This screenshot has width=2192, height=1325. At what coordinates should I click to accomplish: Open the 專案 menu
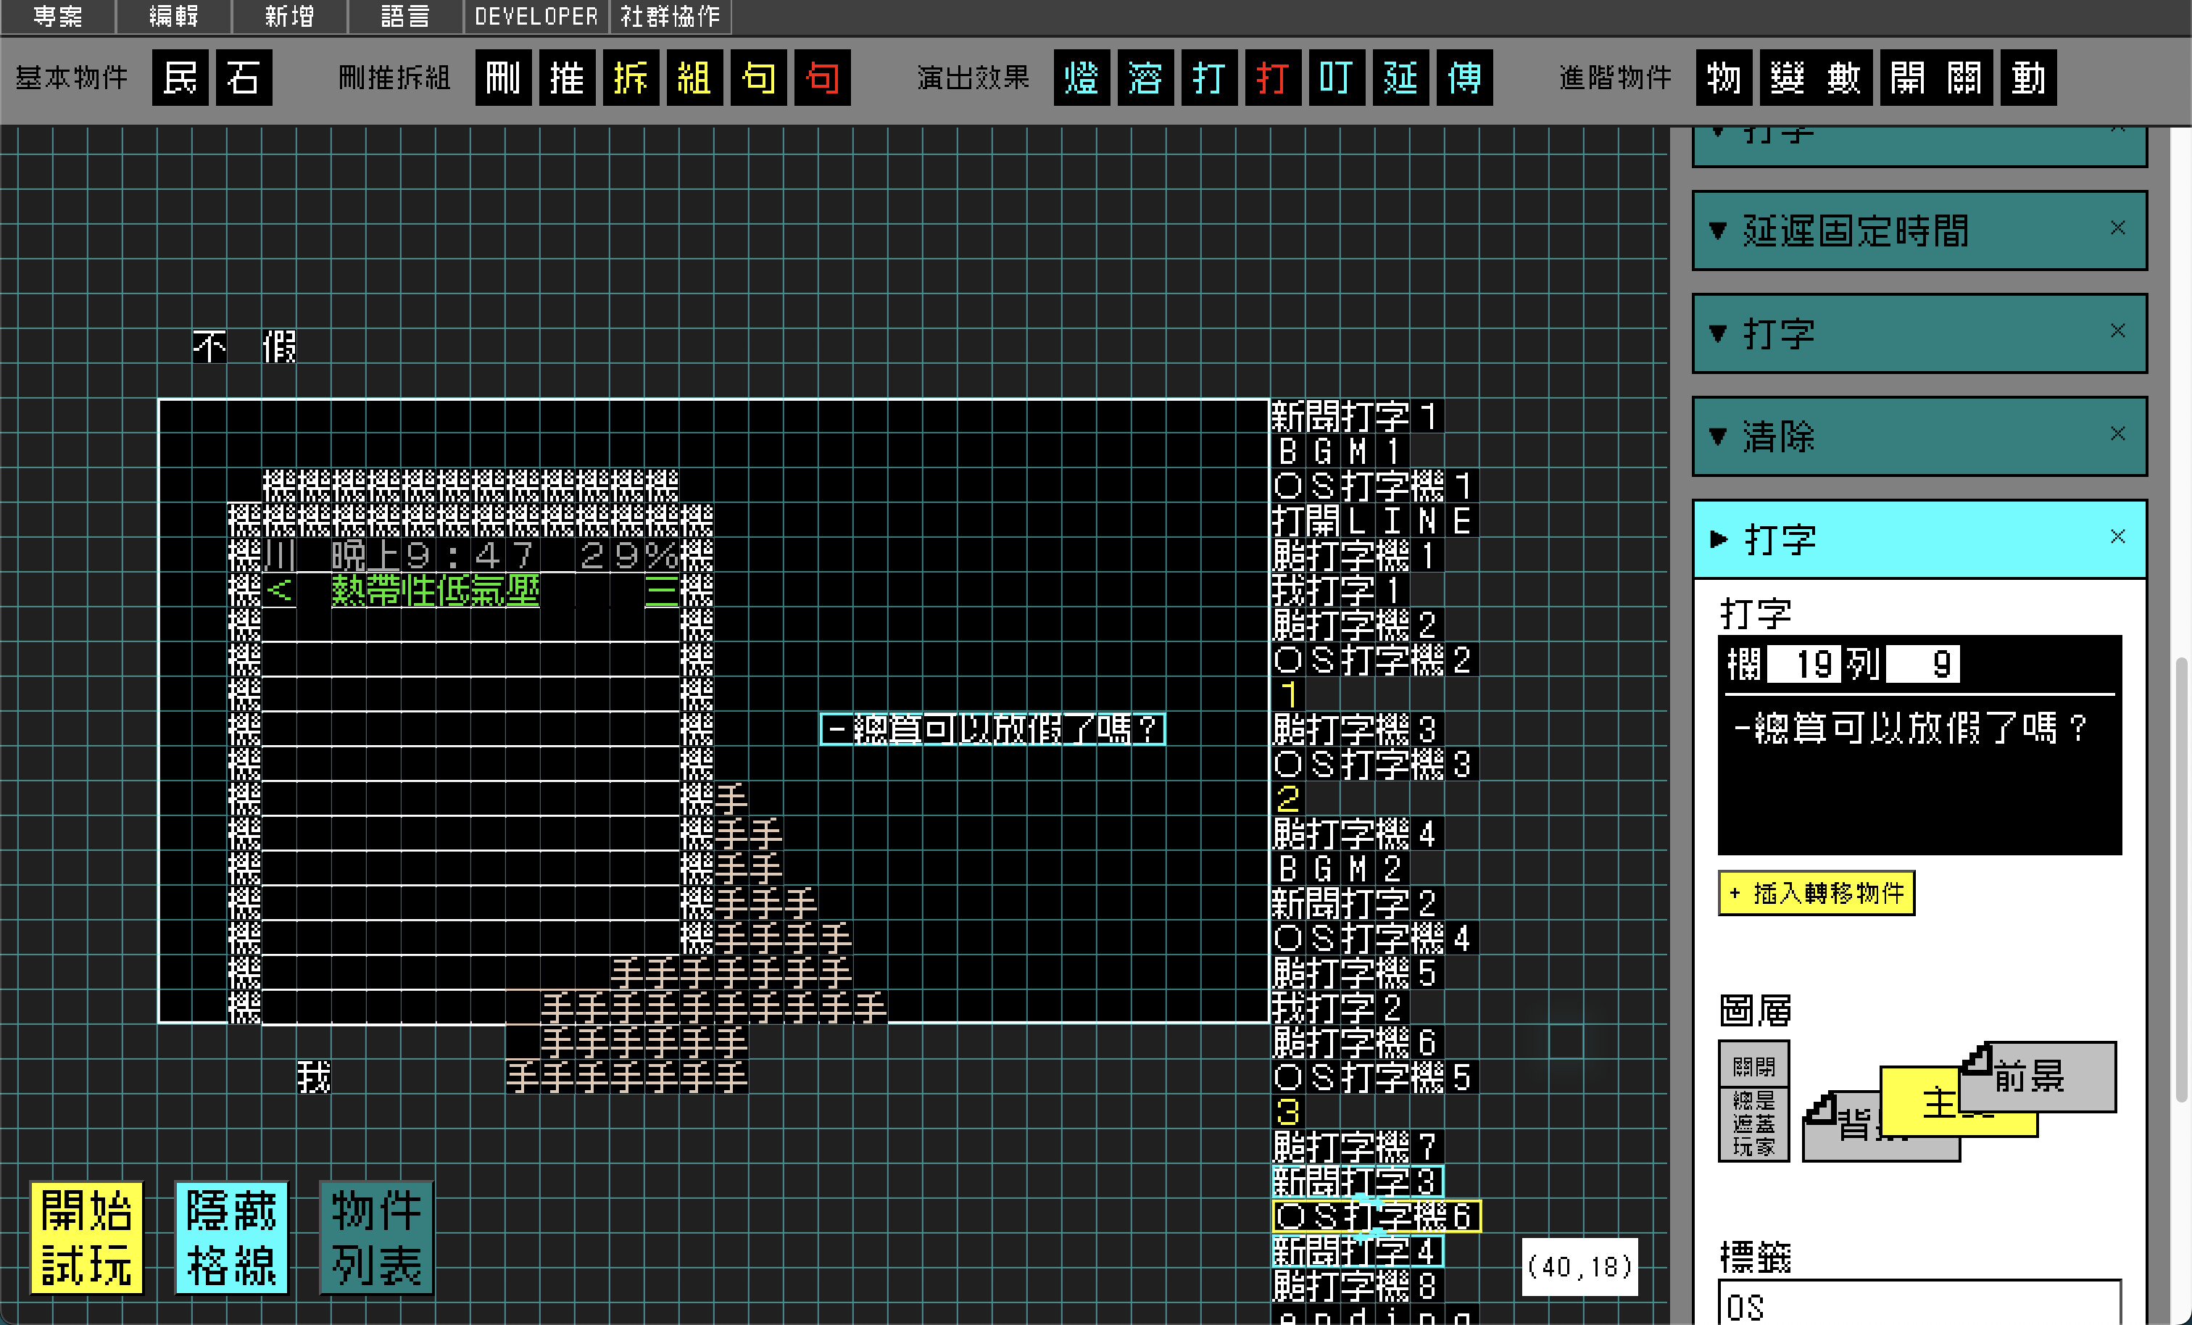pyautogui.click(x=57, y=16)
